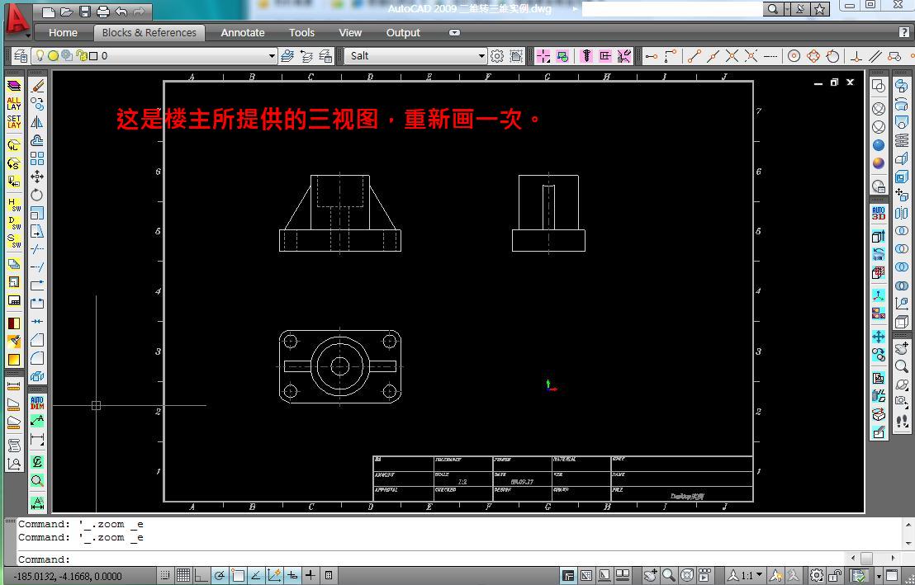
Task: Click orange realistic sphere visual style icon
Action: 878,163
